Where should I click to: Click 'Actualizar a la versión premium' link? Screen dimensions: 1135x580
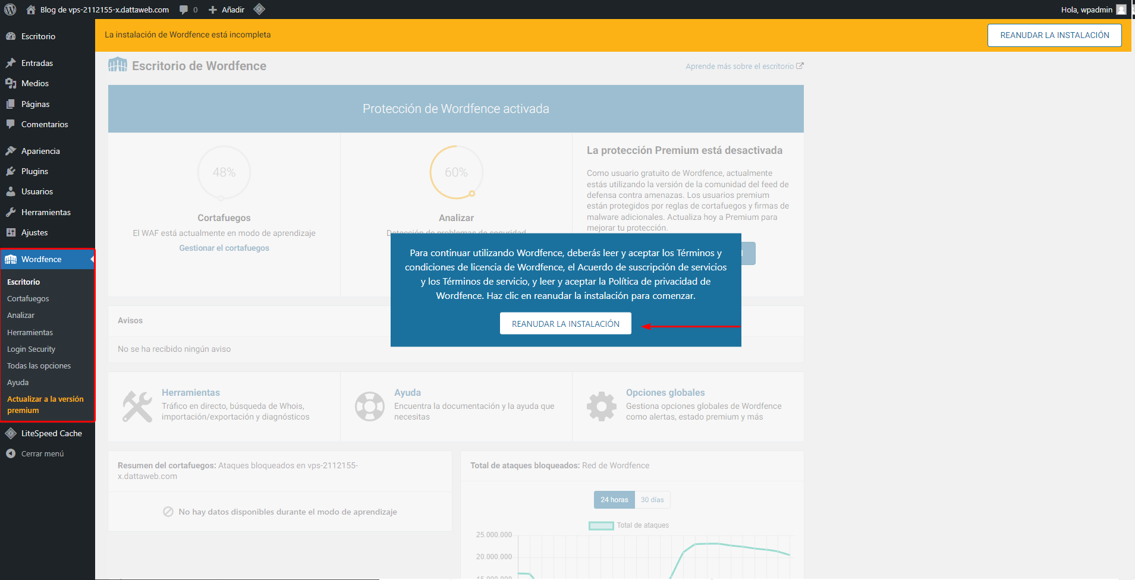(x=45, y=405)
